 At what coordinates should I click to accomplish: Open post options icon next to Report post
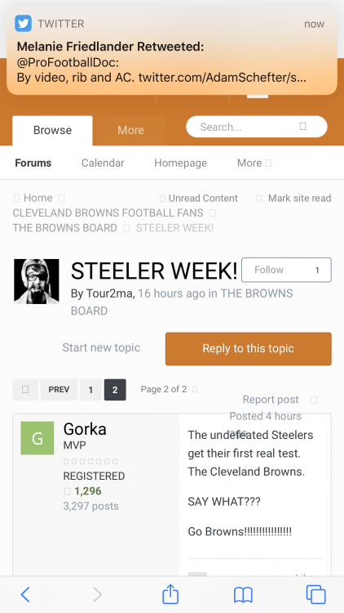(x=314, y=400)
